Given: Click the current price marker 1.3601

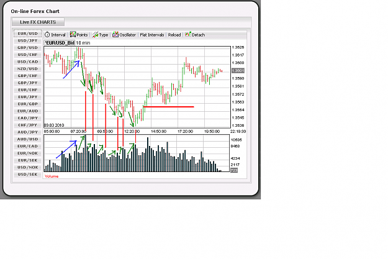Looking at the screenshot, I should pos(238,71).
